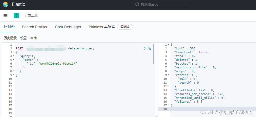Collapse the "match" block at line 5
Image resolution: width=256 pixels, height=117 pixels.
pos(14,60)
